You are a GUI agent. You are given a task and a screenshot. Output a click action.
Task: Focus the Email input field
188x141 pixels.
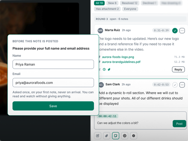click(x=53, y=83)
